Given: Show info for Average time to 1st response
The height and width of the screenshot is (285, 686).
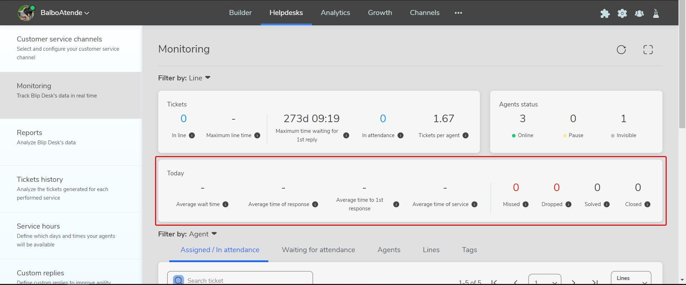Looking at the screenshot, I should [396, 204].
